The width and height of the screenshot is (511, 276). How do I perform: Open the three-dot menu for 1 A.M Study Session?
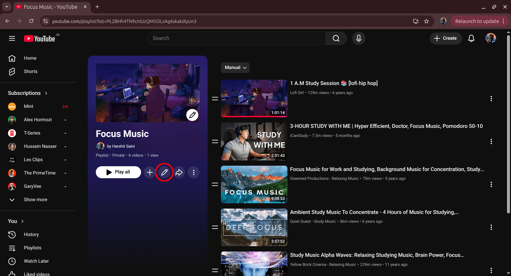[491, 98]
